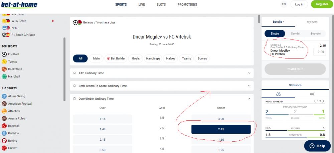Click the Boxing glove icon

(4, 141)
